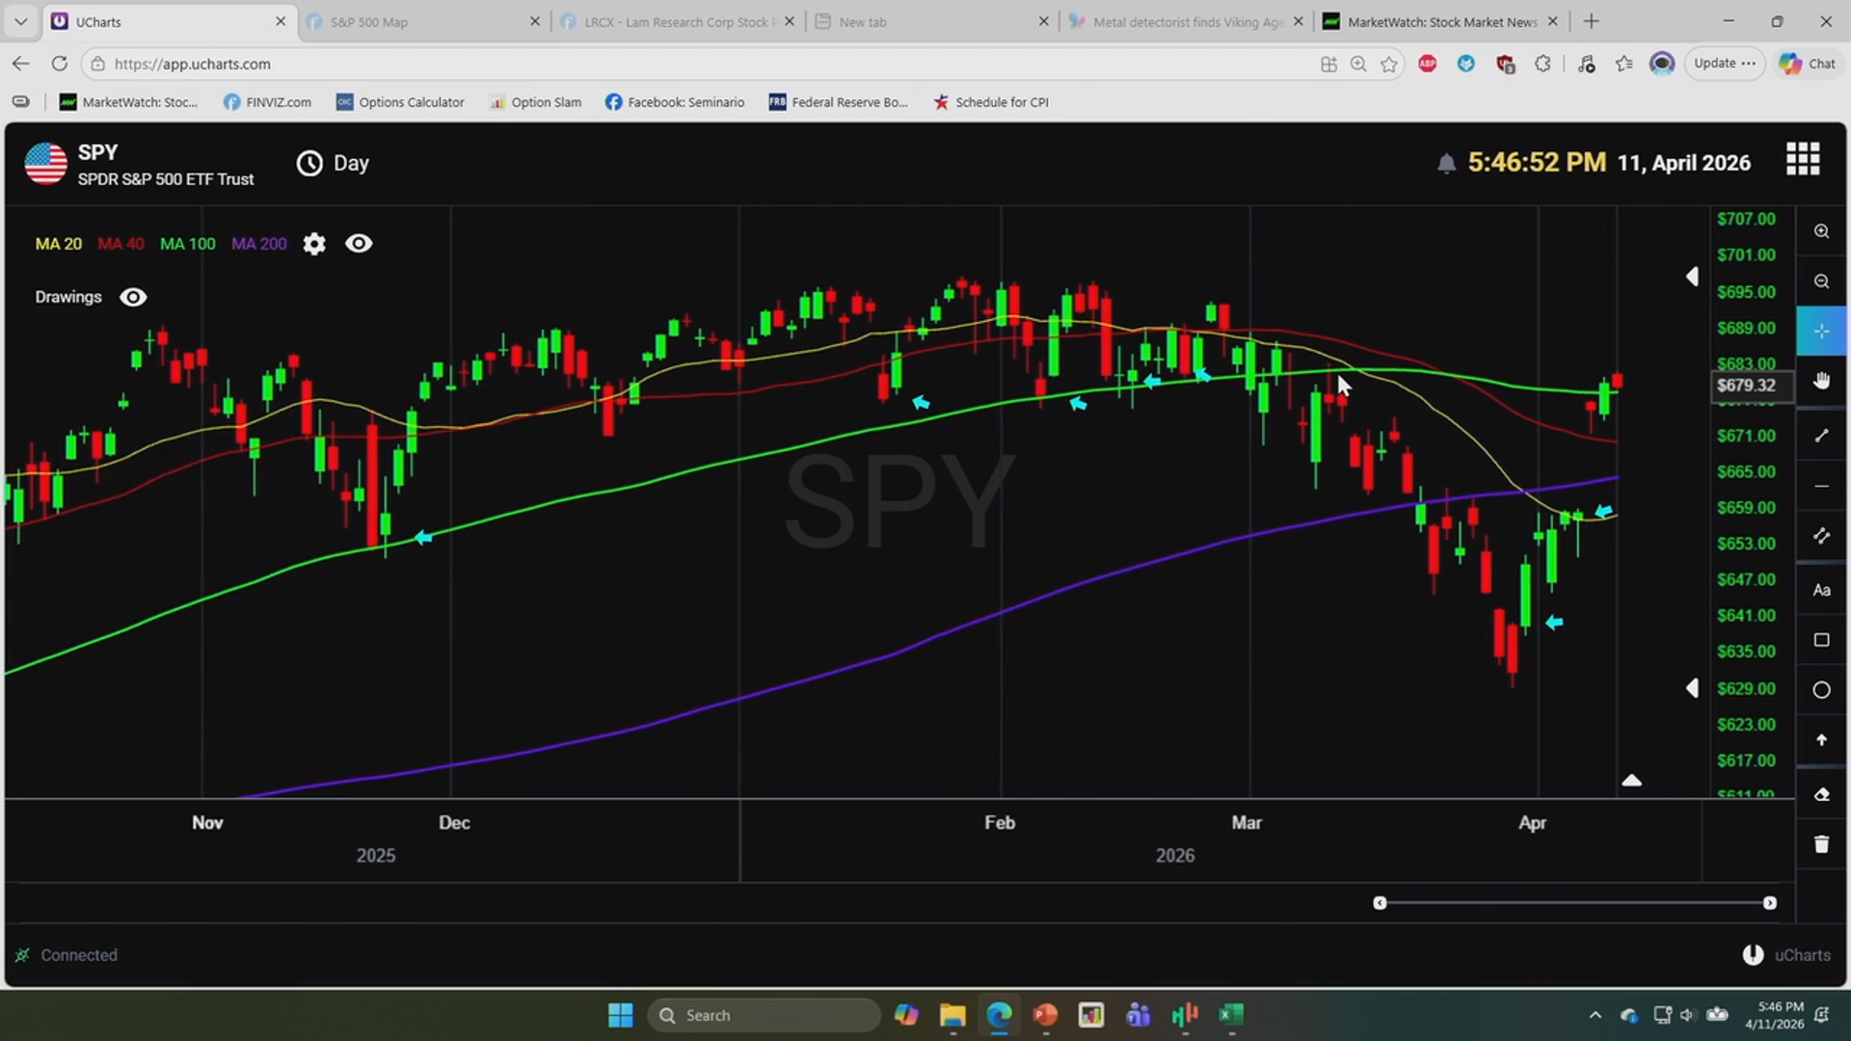The image size is (1851, 1041).
Task: Click the trash delete drawings icon
Action: tap(1821, 844)
